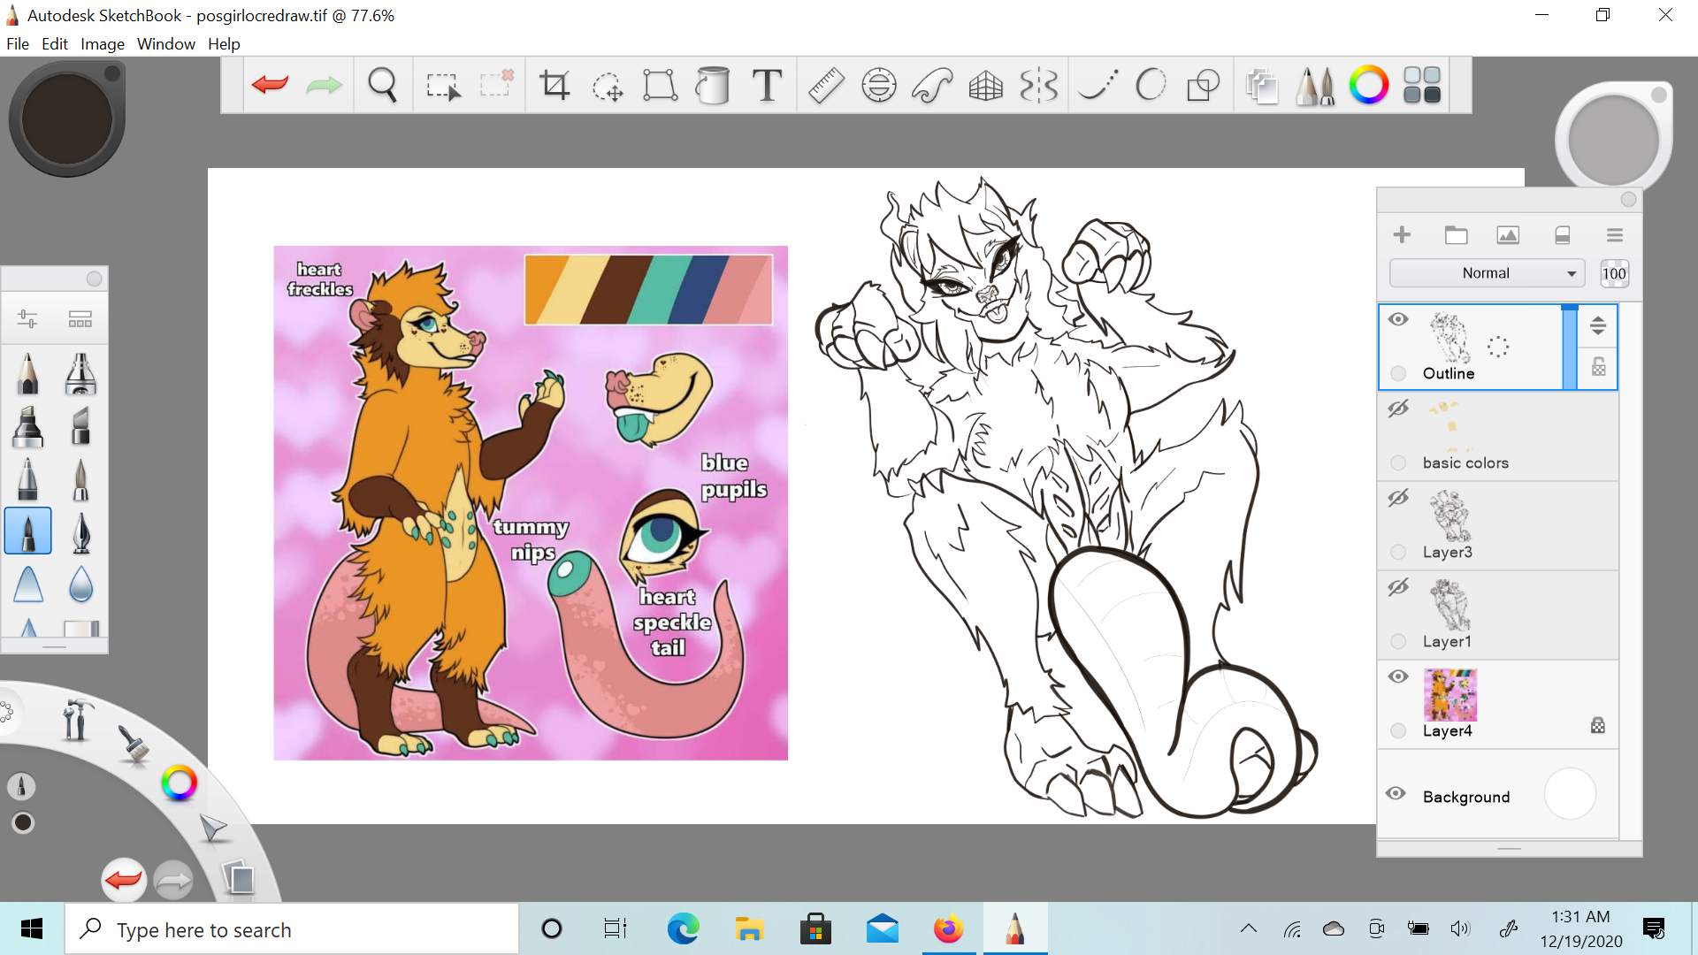Click the Background layer color swatch

tap(1570, 794)
